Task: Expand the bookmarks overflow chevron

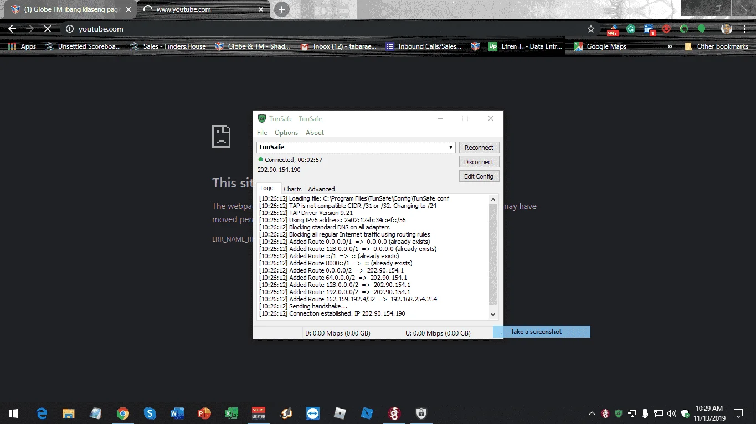Action: coord(670,46)
